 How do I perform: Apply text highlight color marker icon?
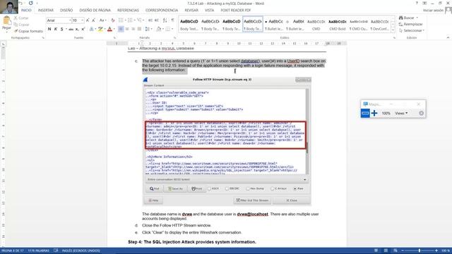(100, 29)
